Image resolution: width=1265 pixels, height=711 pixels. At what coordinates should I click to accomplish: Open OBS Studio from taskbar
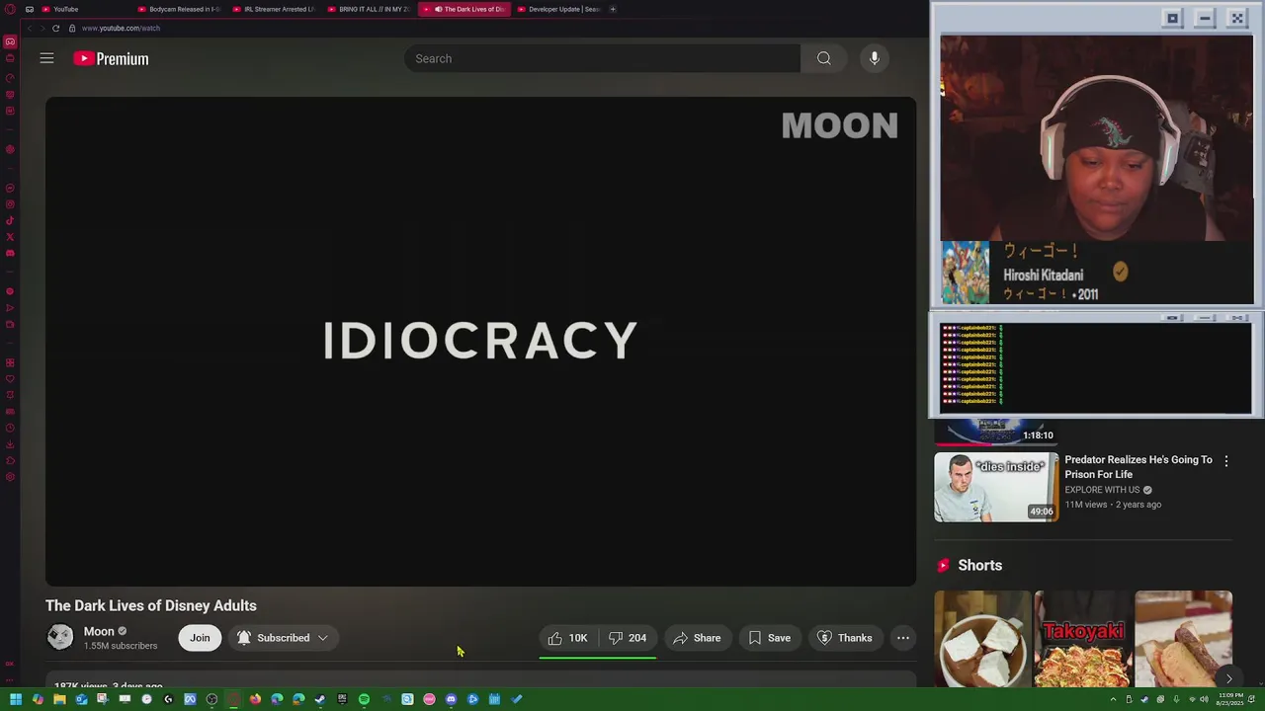[211, 699]
